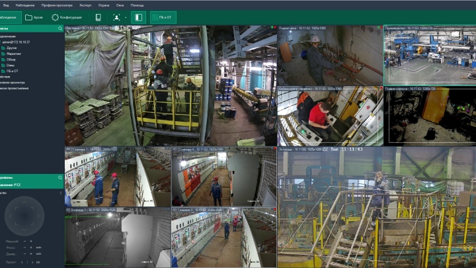476x268 pixels.
Task: Select the Производство camera feed
Action: coord(429,56)
